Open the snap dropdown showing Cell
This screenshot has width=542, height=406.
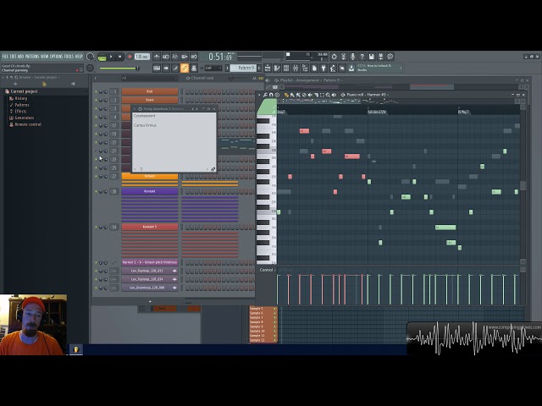(213, 68)
